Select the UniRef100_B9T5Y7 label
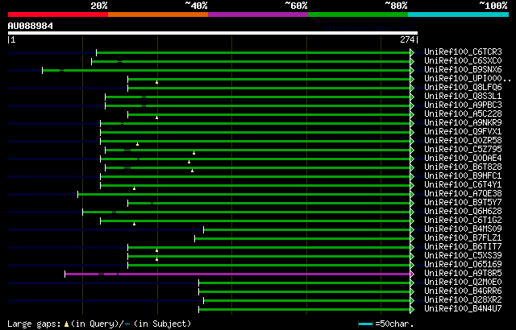 [463, 203]
